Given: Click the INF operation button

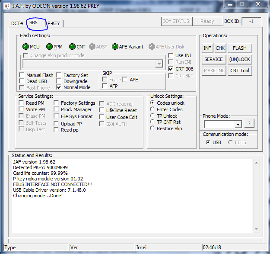Looking at the screenshot, I should 207,48.
